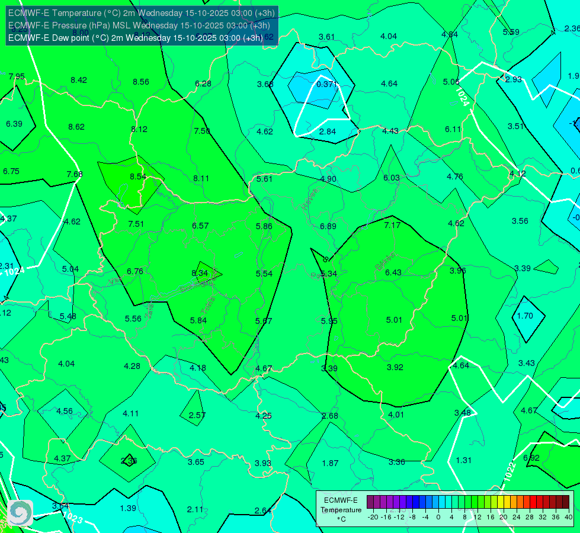Click the 2.57 temperature value

[197, 415]
